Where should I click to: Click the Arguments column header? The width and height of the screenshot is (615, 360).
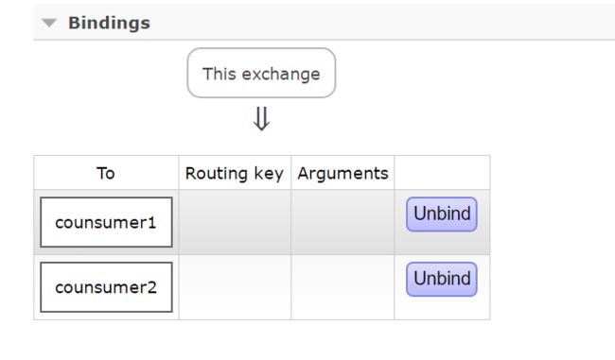[x=343, y=173]
